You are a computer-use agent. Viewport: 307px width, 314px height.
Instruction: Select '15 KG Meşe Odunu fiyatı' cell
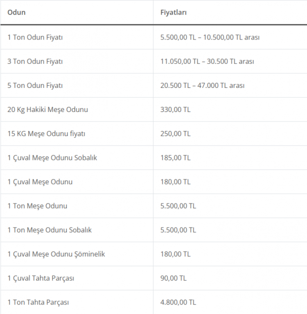46,134
